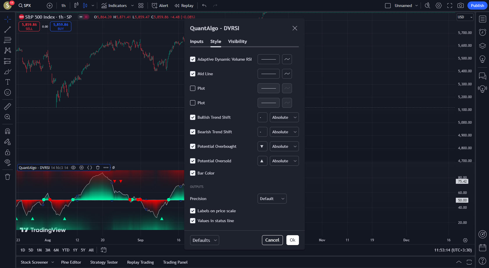
Task: Click the Magnet mode icon
Action: (8, 131)
